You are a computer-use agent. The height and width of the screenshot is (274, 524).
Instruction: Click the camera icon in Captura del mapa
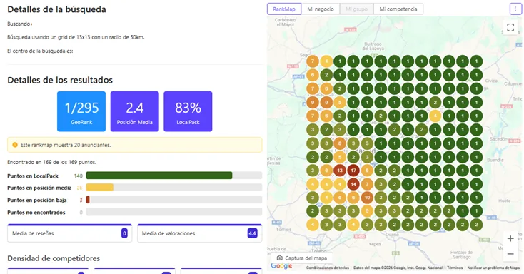[x=280, y=258]
